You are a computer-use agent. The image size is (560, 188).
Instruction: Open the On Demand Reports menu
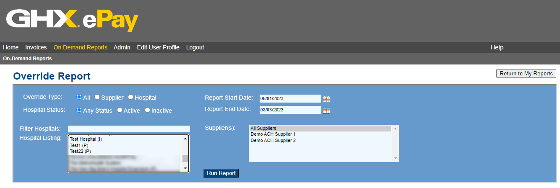pyautogui.click(x=80, y=47)
